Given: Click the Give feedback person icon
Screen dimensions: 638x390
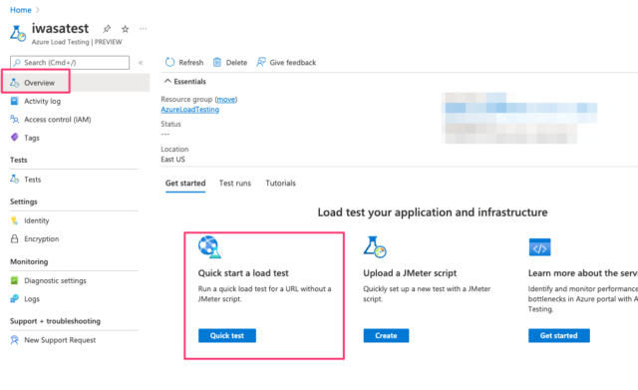Looking at the screenshot, I should (261, 62).
